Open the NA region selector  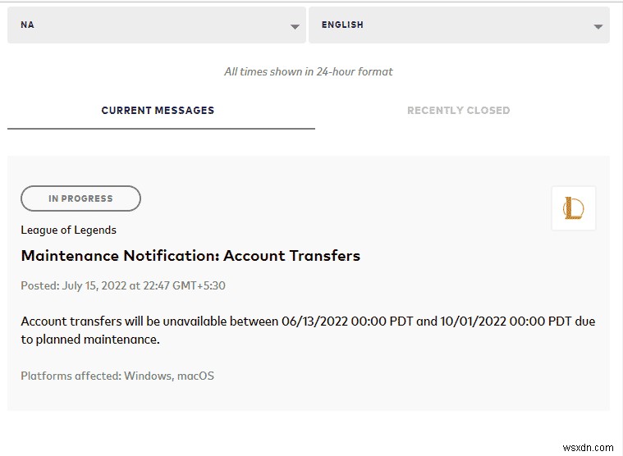156,25
